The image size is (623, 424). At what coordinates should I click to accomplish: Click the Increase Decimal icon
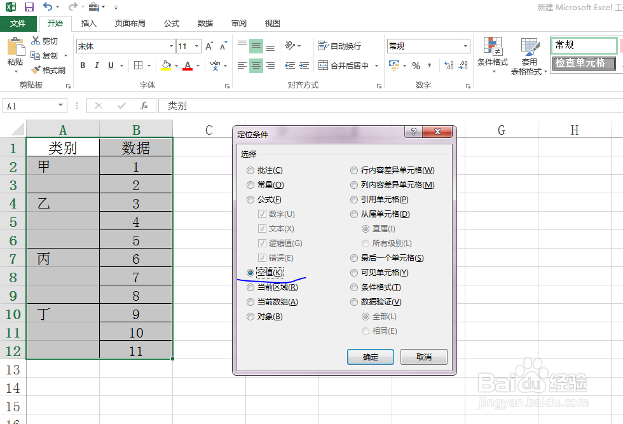pos(449,65)
